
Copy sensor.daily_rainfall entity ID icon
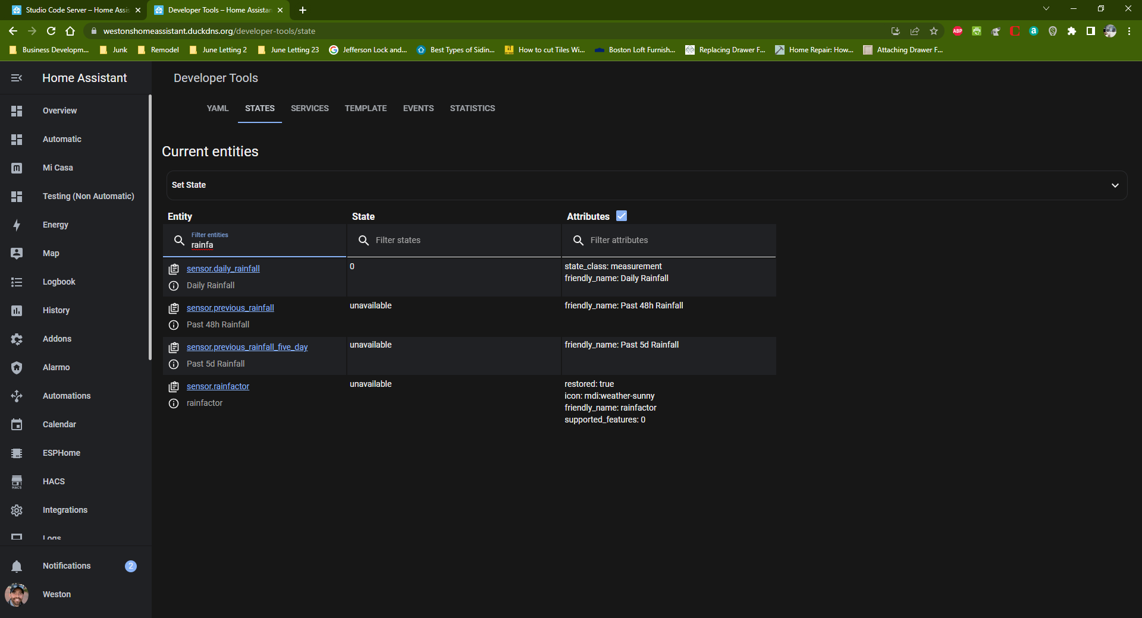[174, 269]
